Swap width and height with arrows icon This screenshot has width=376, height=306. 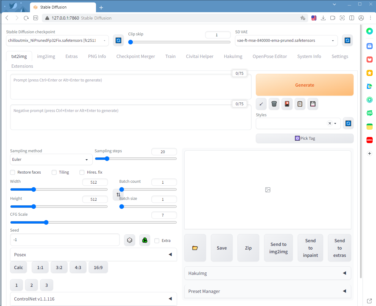point(118,195)
